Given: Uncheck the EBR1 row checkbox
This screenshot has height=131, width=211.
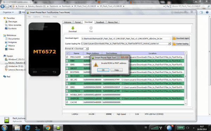Looking at the screenshot, I should pyautogui.click(x=67, y=65).
